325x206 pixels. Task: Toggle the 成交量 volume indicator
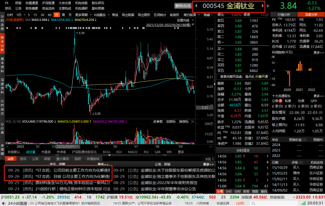30,152
